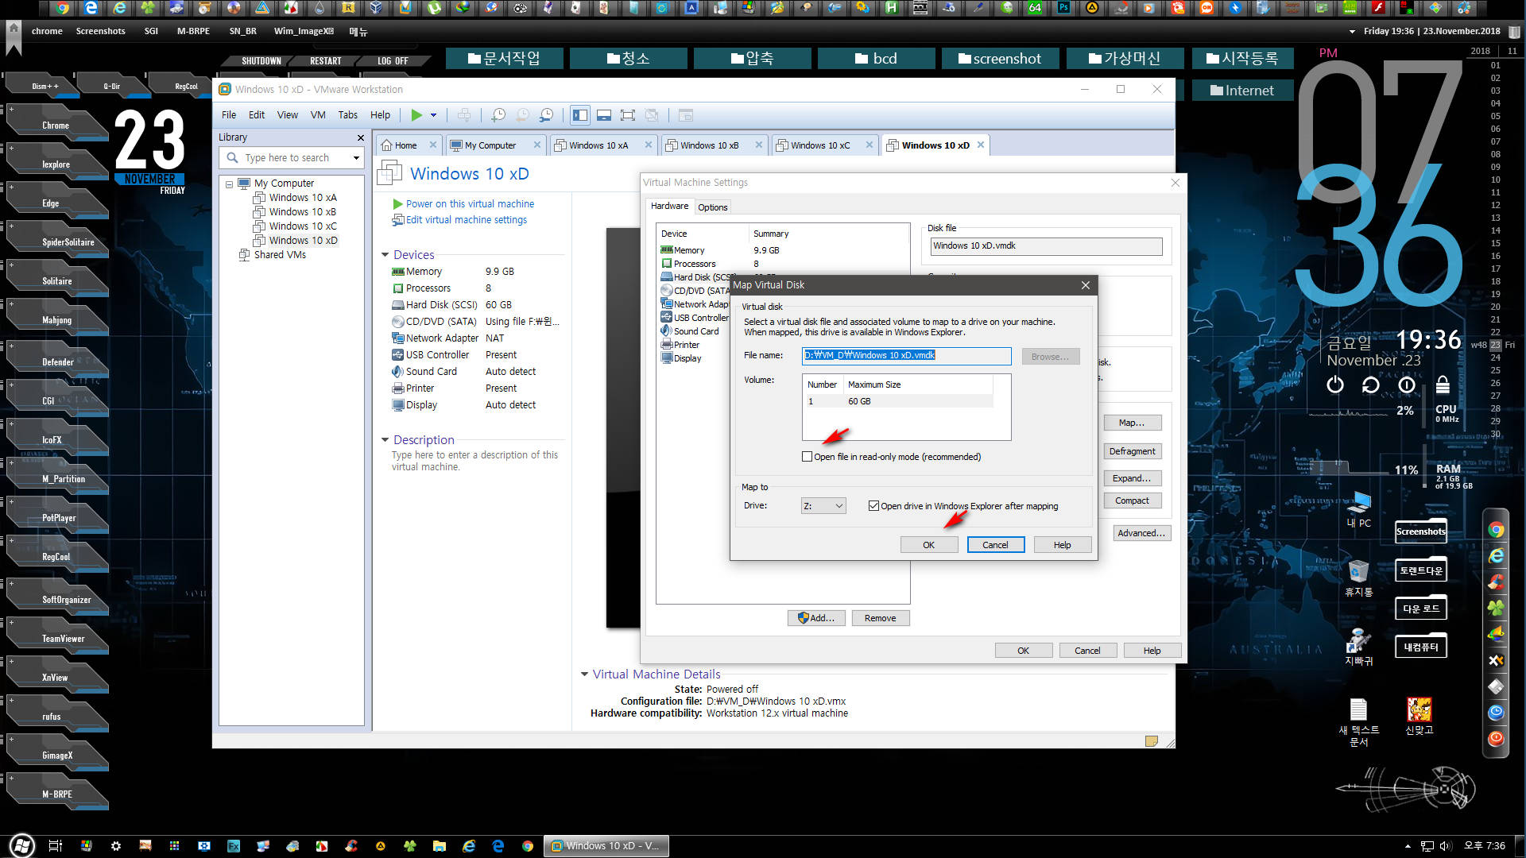
Task: Collapse the My Computer tree node
Action: click(x=229, y=184)
